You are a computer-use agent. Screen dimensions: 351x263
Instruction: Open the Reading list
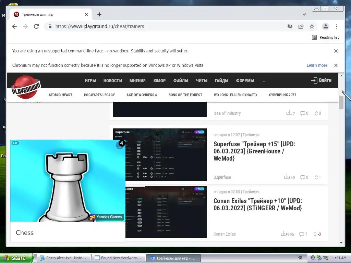tap(325, 37)
